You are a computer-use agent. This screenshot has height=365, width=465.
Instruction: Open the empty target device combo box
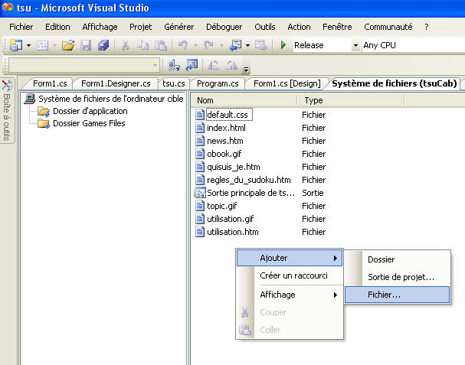point(84,65)
